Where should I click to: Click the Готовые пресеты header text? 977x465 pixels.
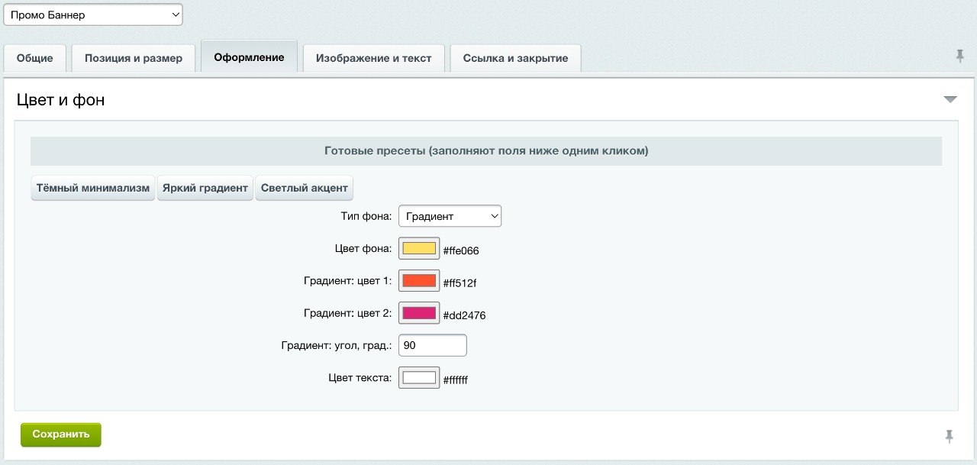point(486,150)
